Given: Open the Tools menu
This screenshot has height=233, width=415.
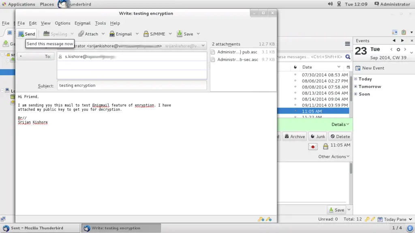Looking at the screenshot, I should 101,23.
